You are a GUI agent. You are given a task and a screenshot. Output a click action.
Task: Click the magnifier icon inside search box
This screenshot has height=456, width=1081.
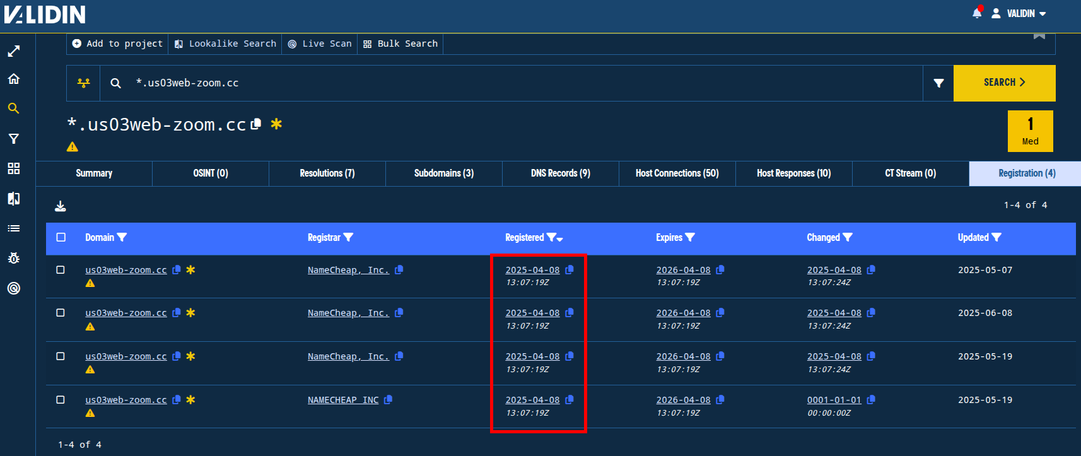tap(116, 83)
